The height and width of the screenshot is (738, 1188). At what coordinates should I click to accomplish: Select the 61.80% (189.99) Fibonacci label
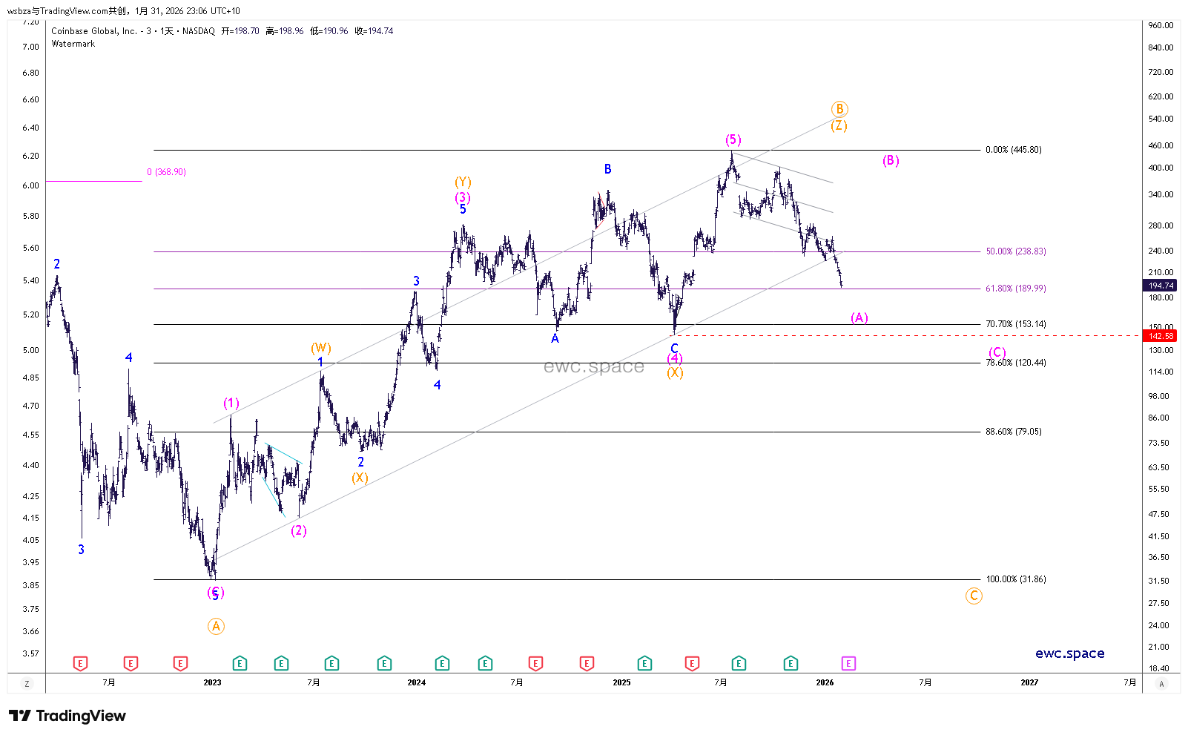[x=1015, y=289]
